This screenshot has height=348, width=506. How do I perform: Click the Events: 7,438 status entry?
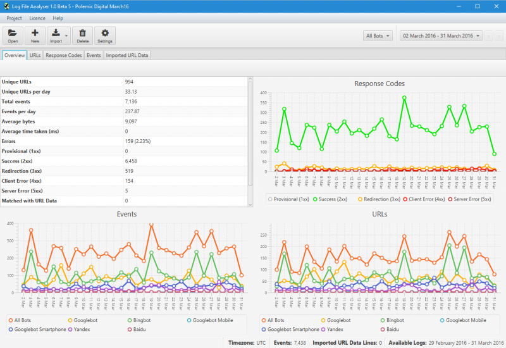pyautogui.click(x=290, y=343)
